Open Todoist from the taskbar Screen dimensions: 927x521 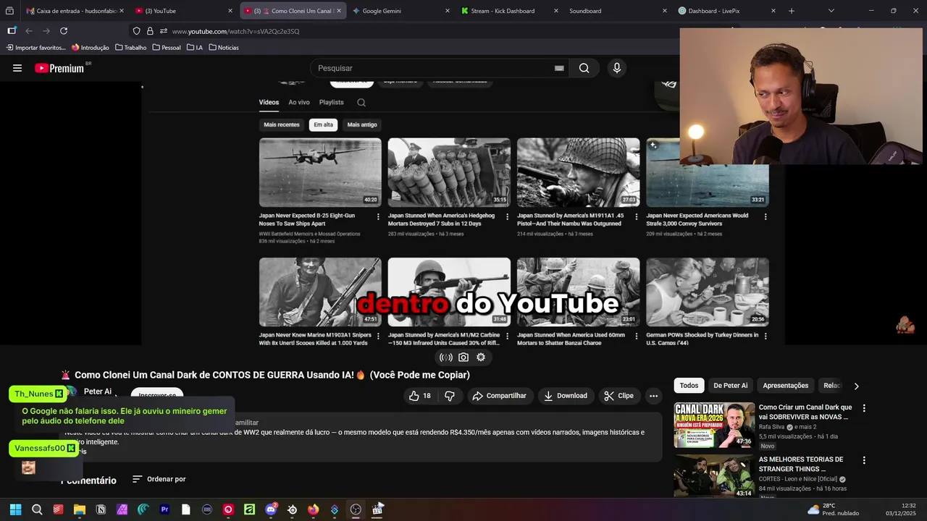pyautogui.click(x=58, y=509)
